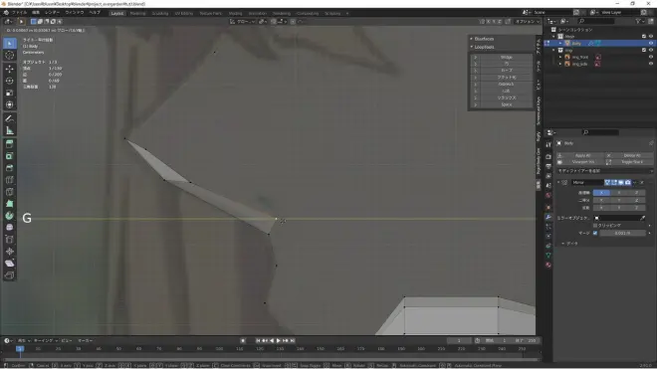Open the Tool properties tab icon
Viewport: 657px width, 369px height.
548,145
